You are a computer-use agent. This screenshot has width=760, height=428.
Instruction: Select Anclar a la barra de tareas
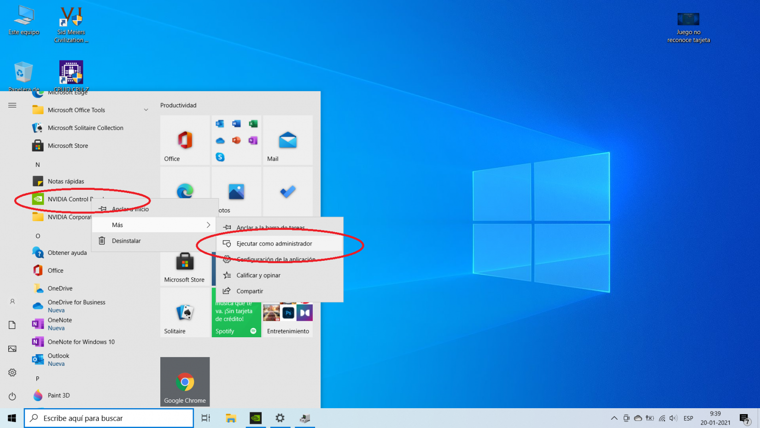280,228
